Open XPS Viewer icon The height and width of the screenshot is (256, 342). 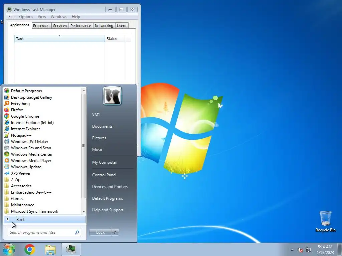click(7, 173)
